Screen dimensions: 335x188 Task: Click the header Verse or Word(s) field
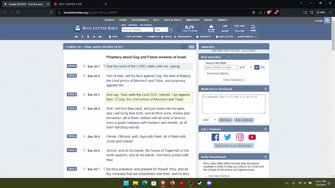pos(137,30)
